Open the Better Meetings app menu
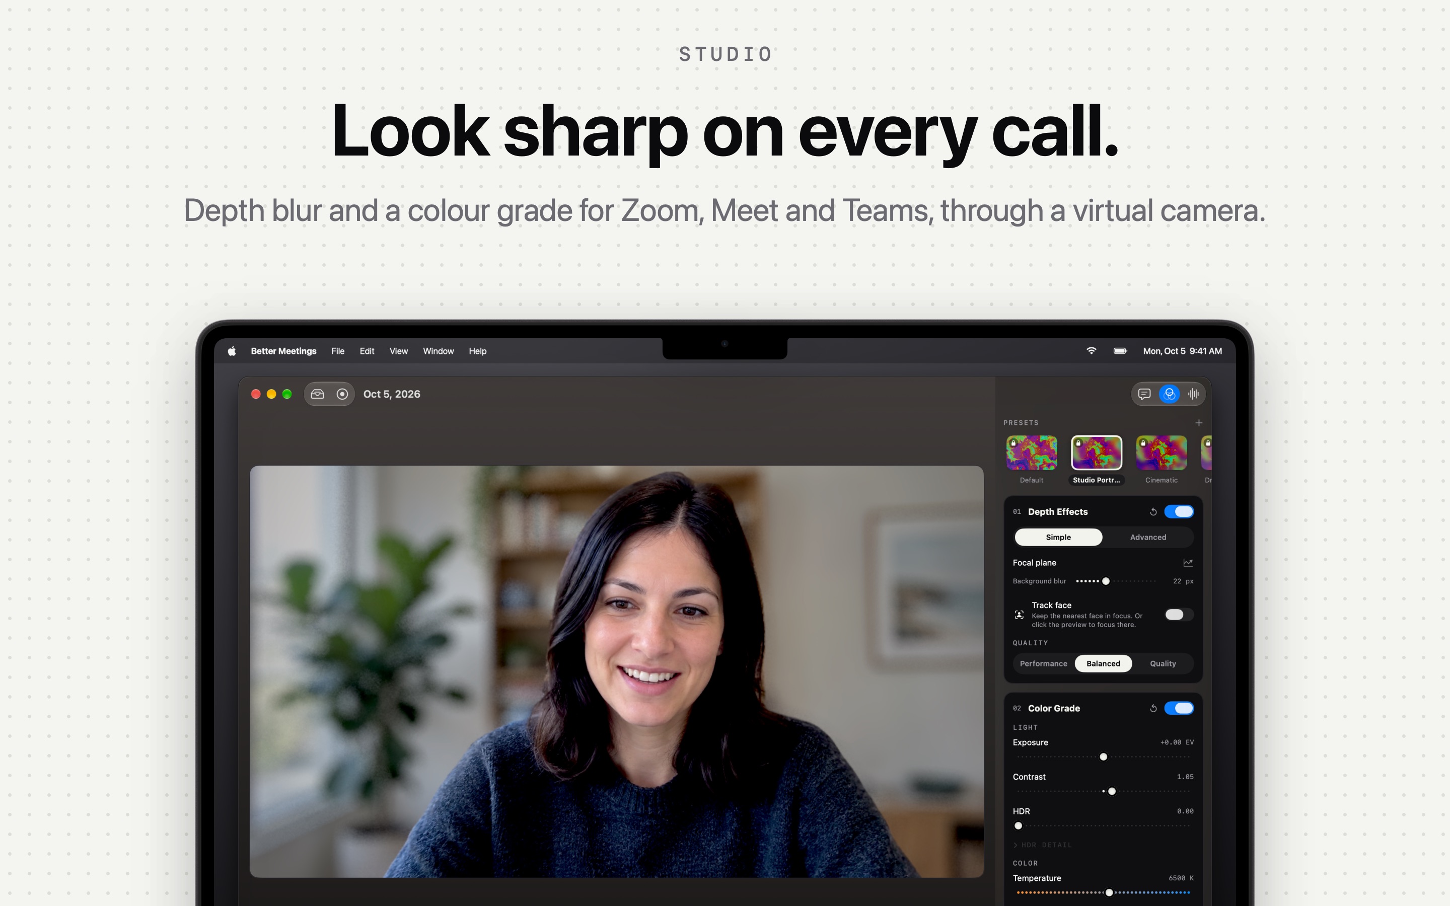 (283, 351)
